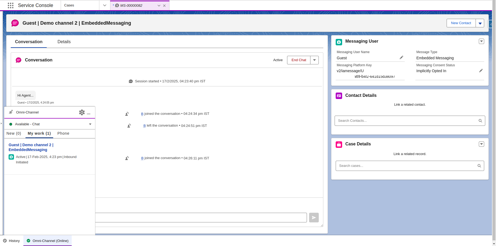Open the App Launcher grid icon

tap(10, 5)
